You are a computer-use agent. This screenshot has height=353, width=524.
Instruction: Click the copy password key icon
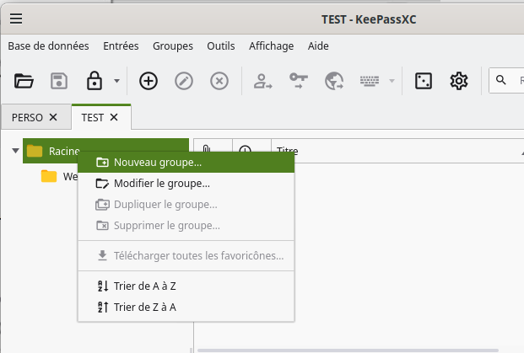(x=299, y=81)
